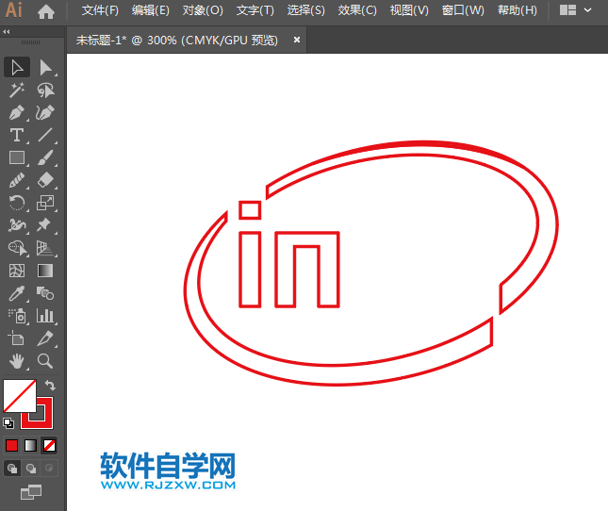
Task: Select the Pen tool
Action: click(17, 112)
